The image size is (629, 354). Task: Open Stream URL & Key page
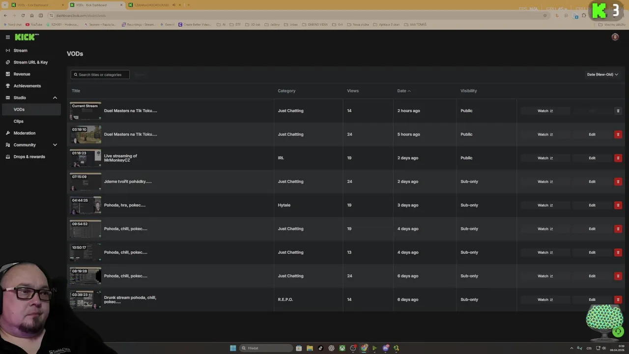click(x=30, y=62)
